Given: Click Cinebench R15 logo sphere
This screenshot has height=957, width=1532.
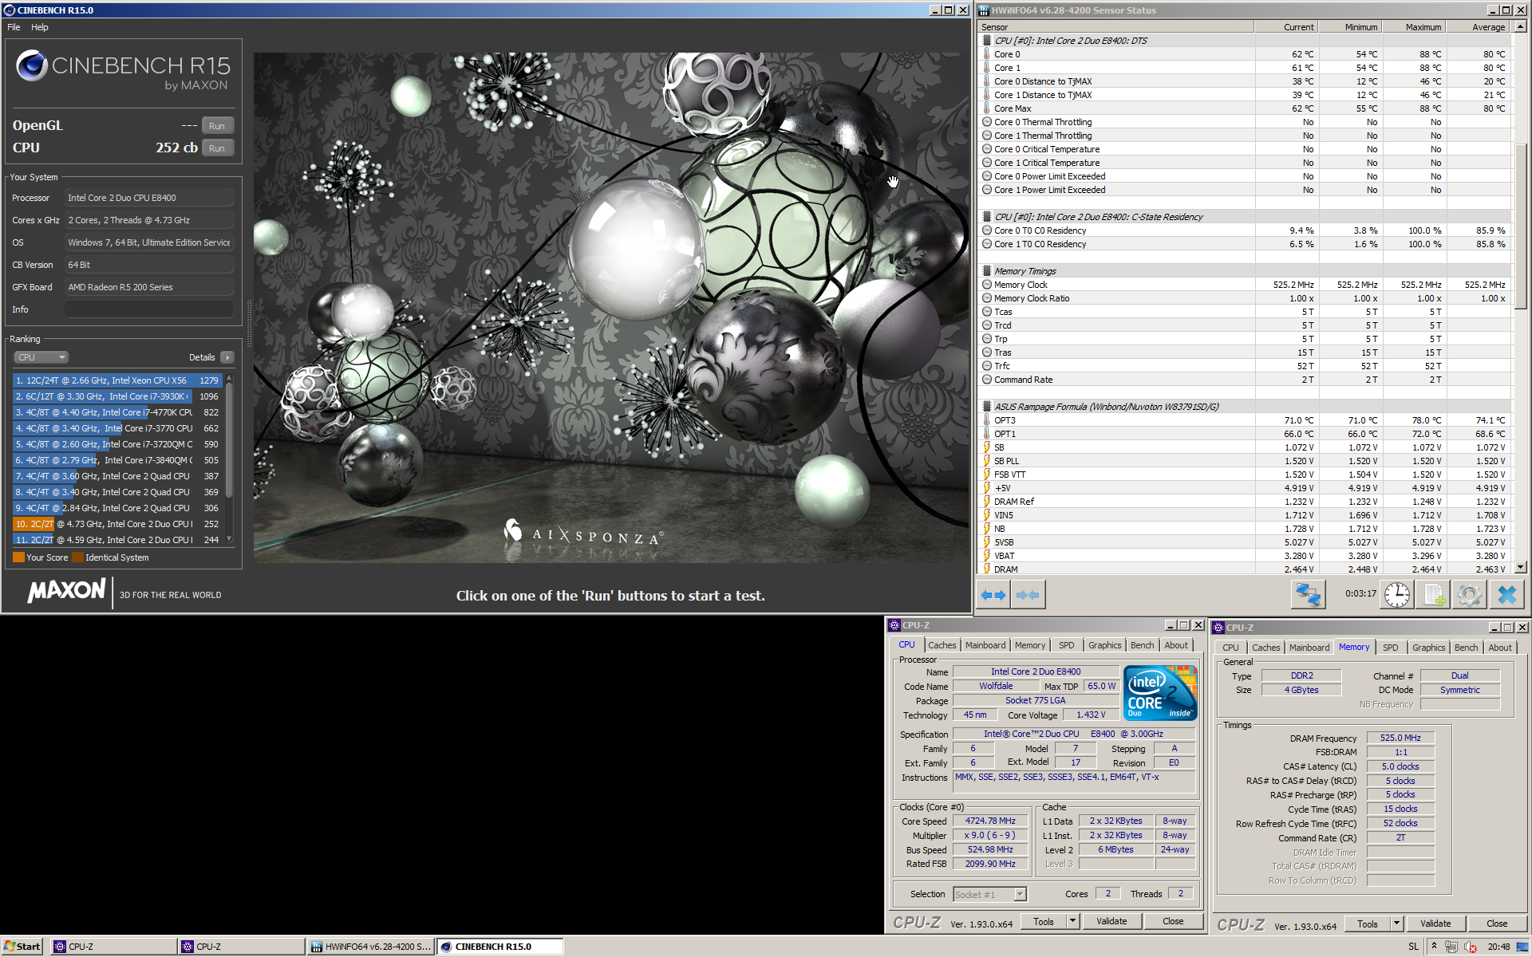Looking at the screenshot, I should tap(32, 65).
